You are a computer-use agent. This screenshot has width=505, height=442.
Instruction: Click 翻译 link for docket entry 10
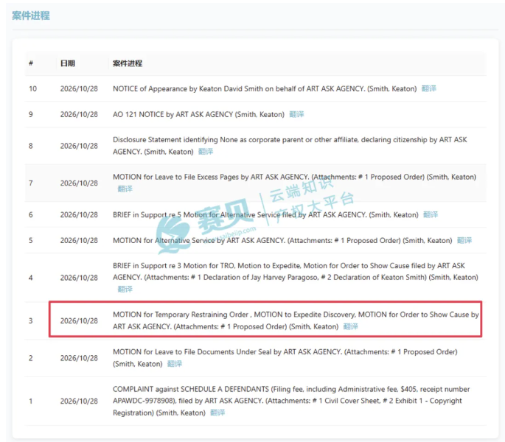tap(428, 88)
